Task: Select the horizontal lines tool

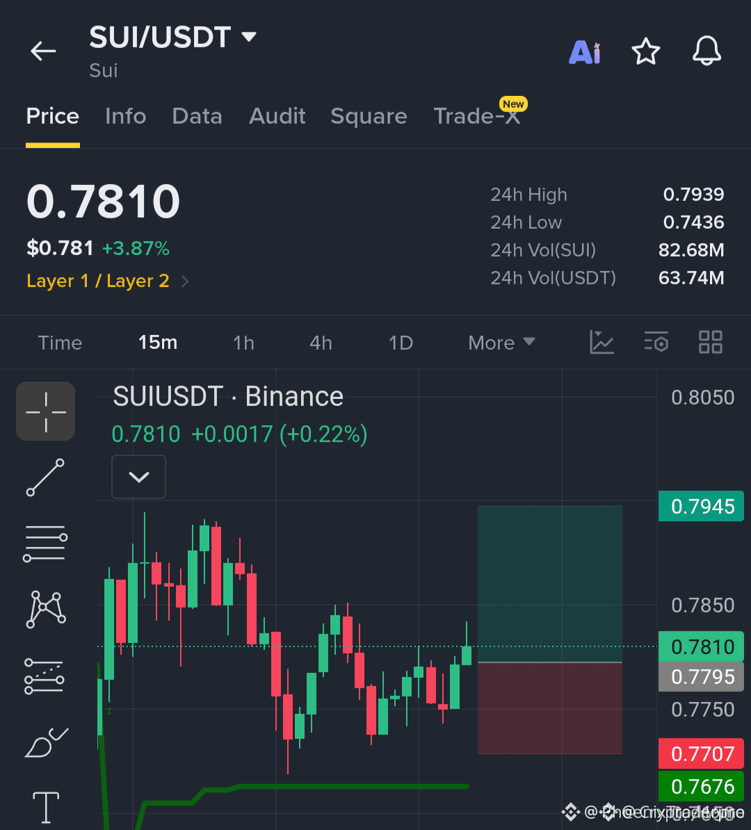Action: 46,544
